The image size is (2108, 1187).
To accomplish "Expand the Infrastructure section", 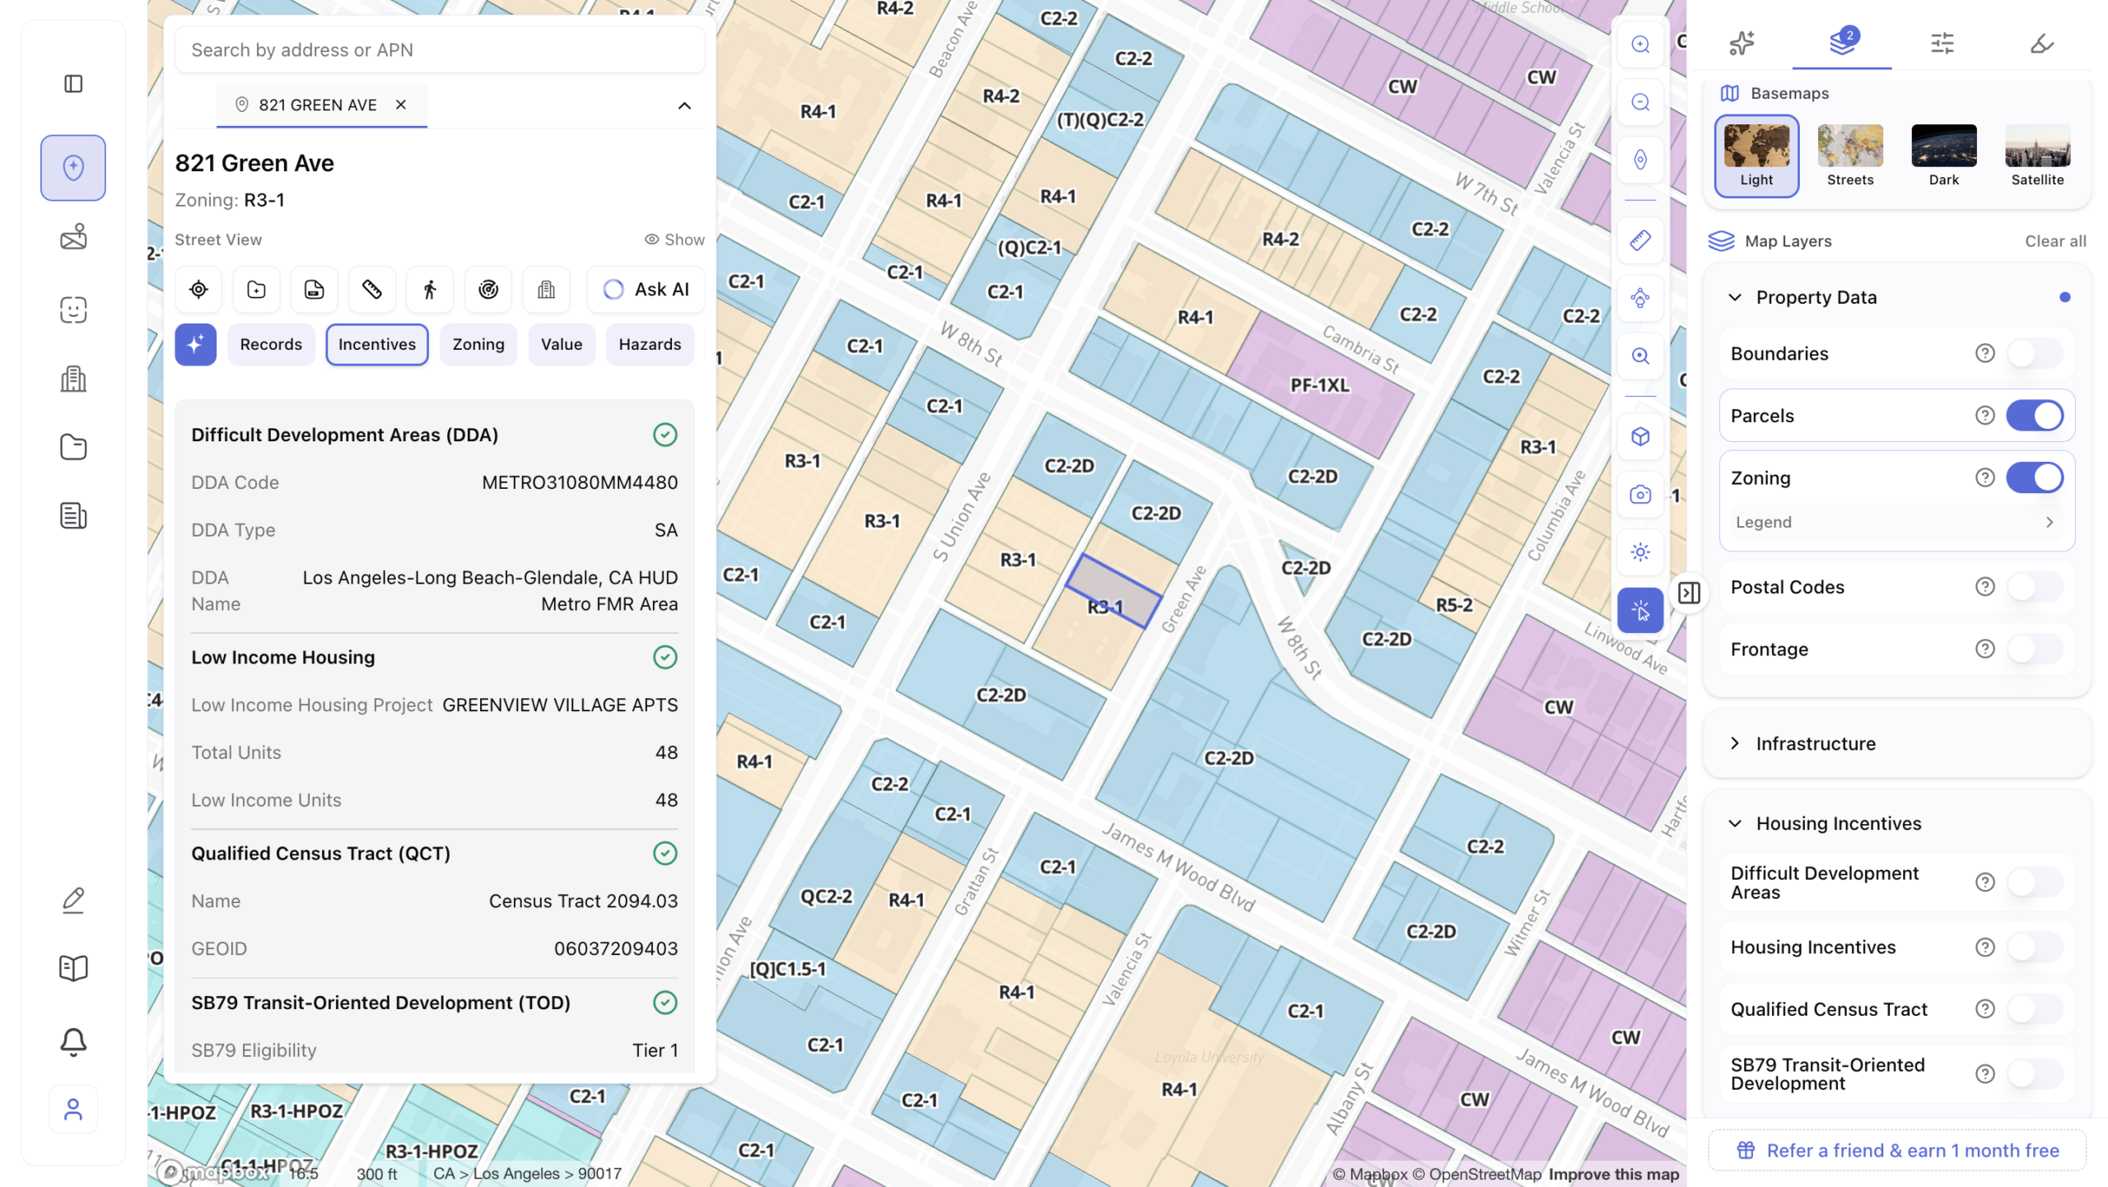I will 1735,743.
